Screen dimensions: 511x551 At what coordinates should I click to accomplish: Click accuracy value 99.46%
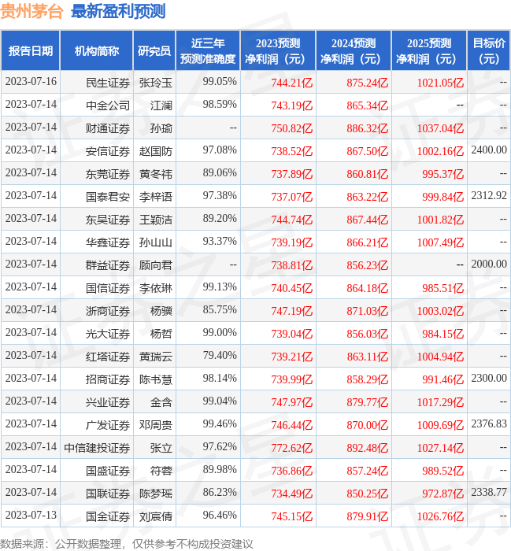coord(220,424)
